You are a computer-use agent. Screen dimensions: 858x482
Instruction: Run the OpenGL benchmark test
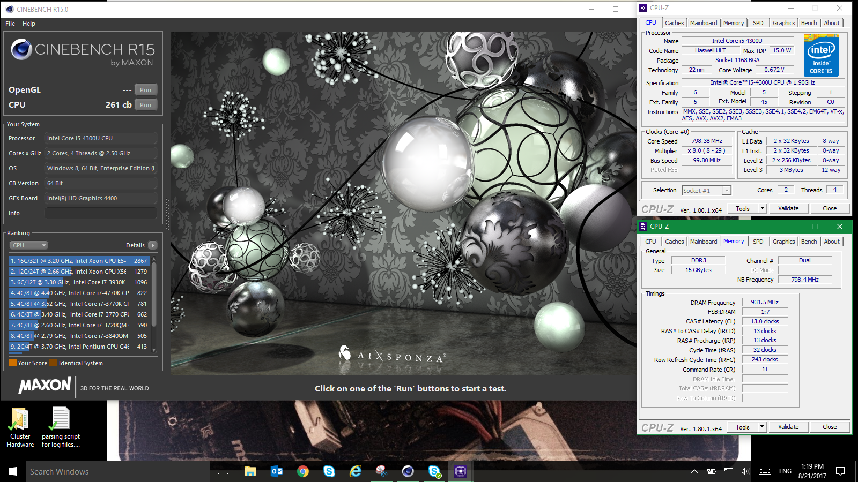[145, 90]
